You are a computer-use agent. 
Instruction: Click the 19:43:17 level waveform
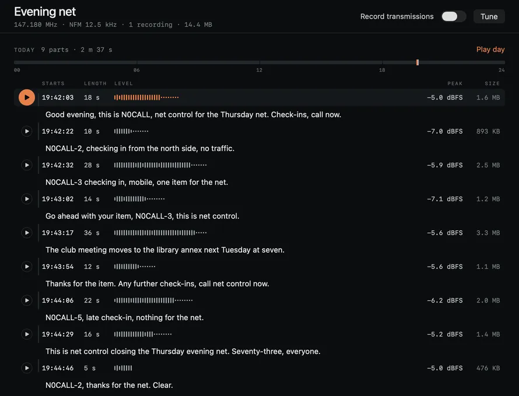pos(160,233)
